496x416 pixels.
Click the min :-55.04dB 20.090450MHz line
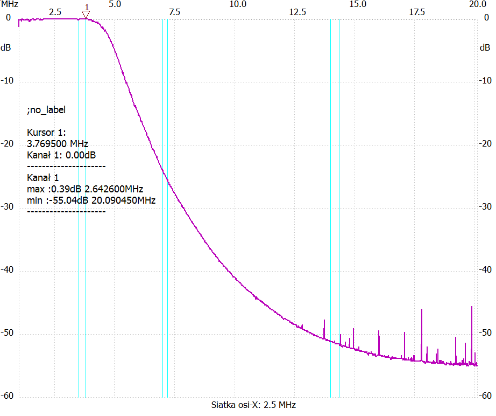(91, 200)
